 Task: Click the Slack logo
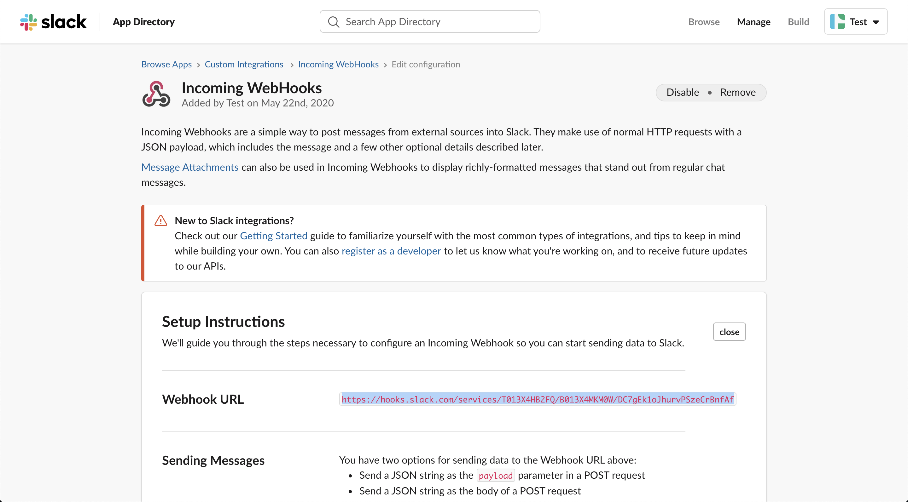click(53, 22)
